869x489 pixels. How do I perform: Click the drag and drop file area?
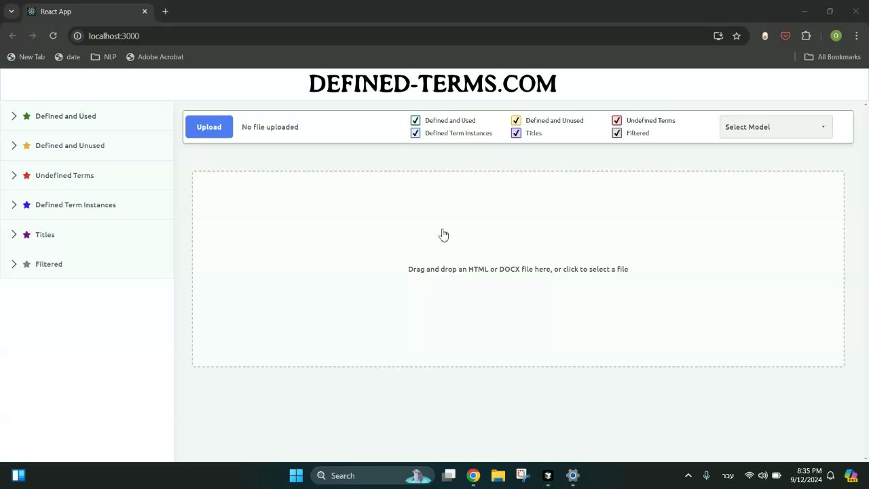pyautogui.click(x=518, y=269)
